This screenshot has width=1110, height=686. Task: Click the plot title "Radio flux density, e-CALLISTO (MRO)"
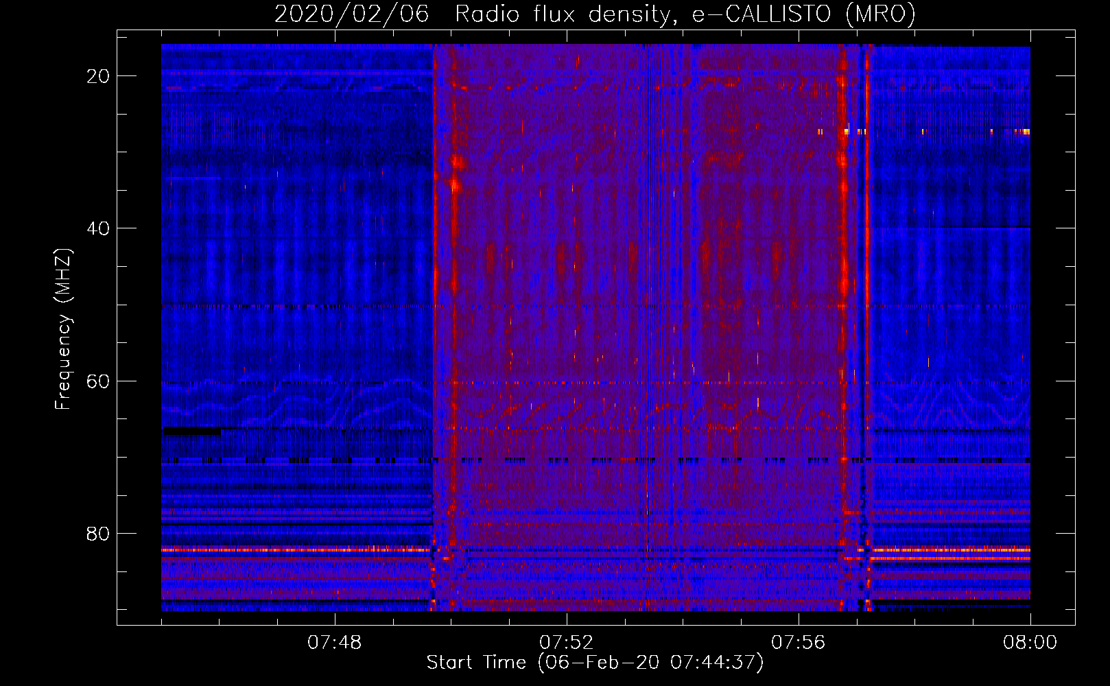685,14
